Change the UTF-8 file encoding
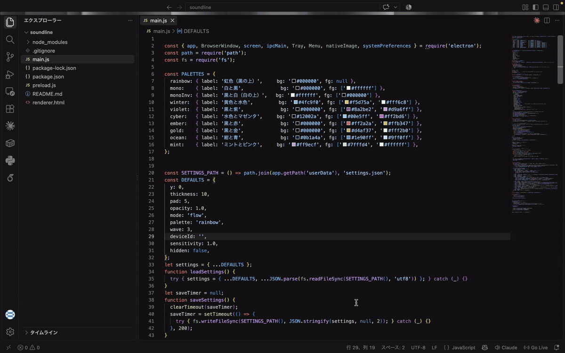Viewport: 565px width, 353px height. pos(418,348)
